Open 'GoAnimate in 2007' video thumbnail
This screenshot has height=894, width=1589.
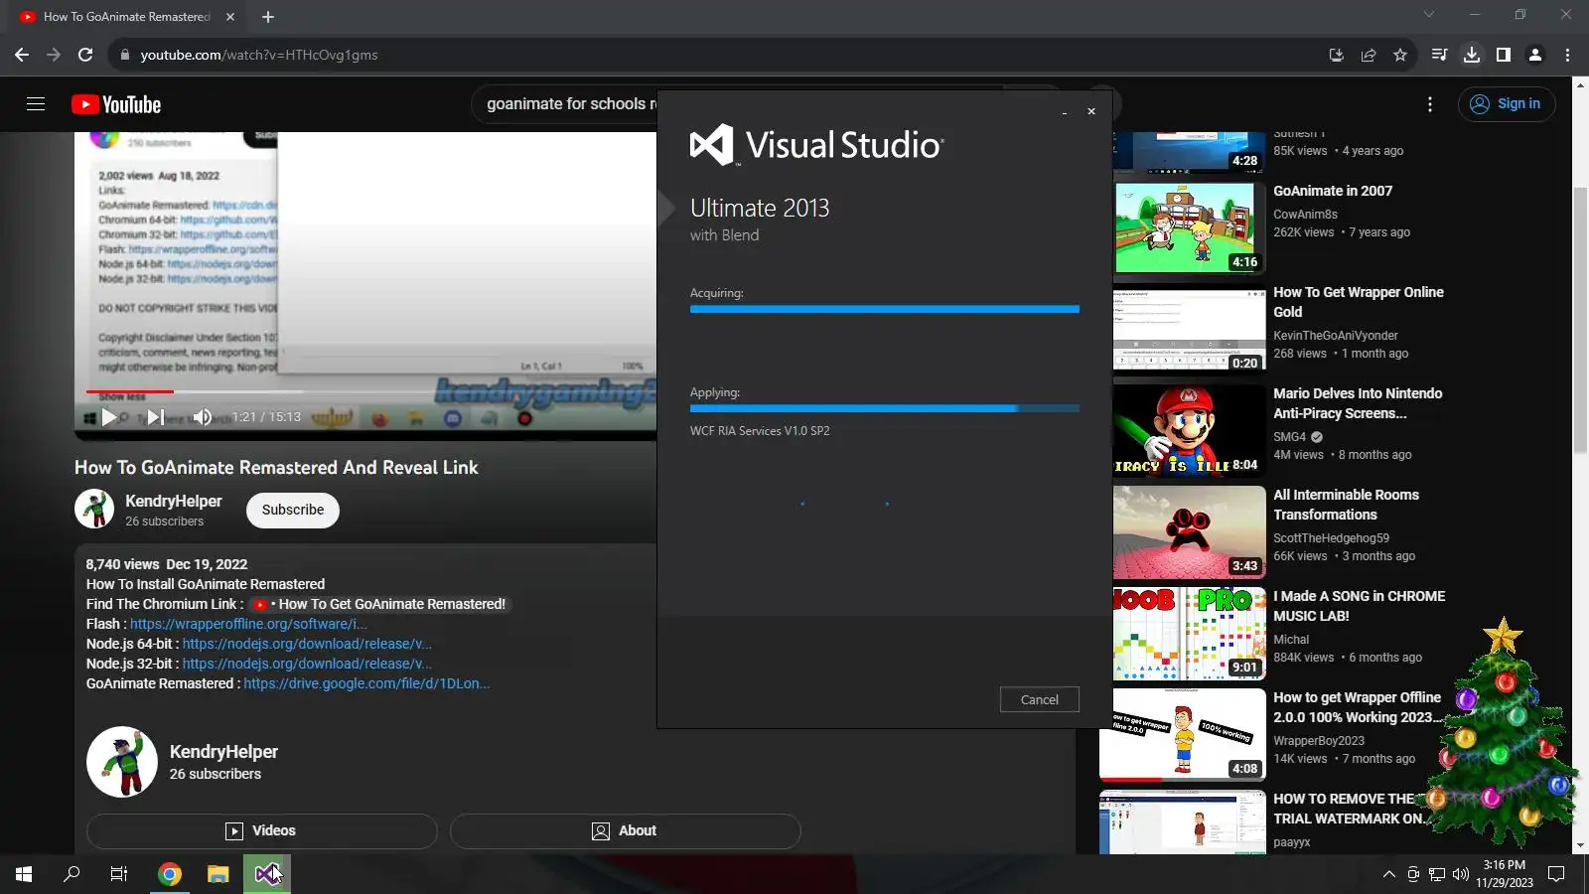(x=1189, y=227)
